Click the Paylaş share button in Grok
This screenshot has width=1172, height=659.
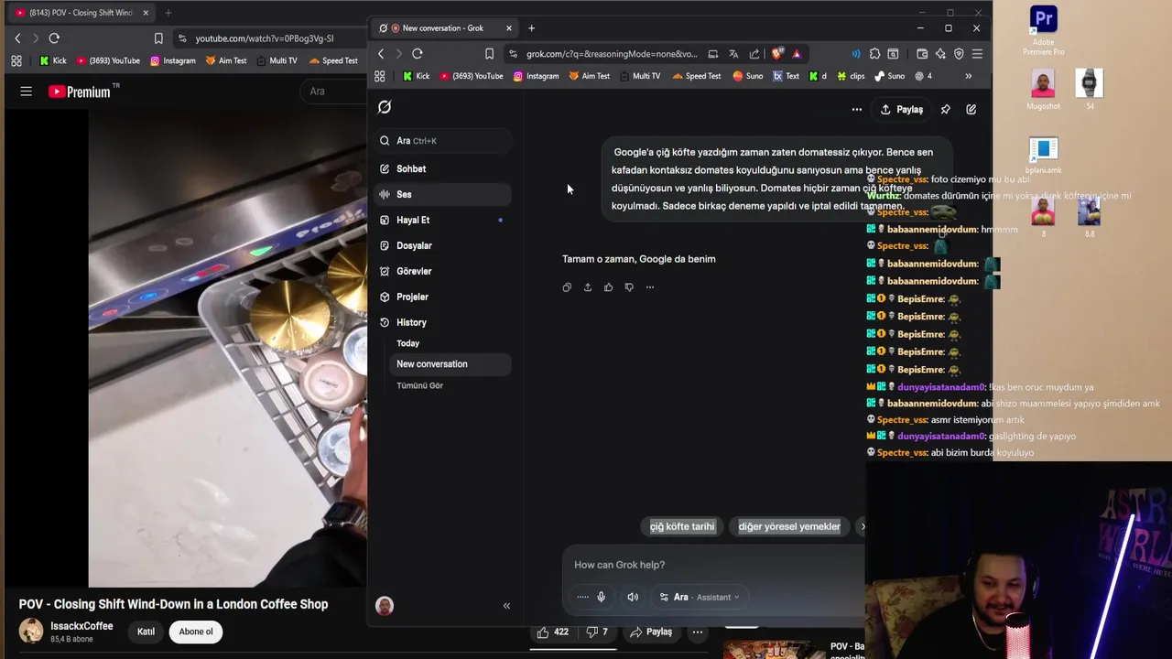click(902, 110)
